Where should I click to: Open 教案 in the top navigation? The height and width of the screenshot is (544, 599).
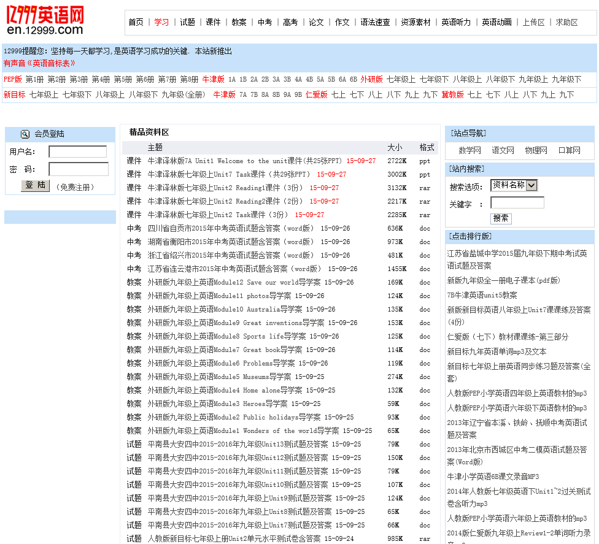(239, 22)
